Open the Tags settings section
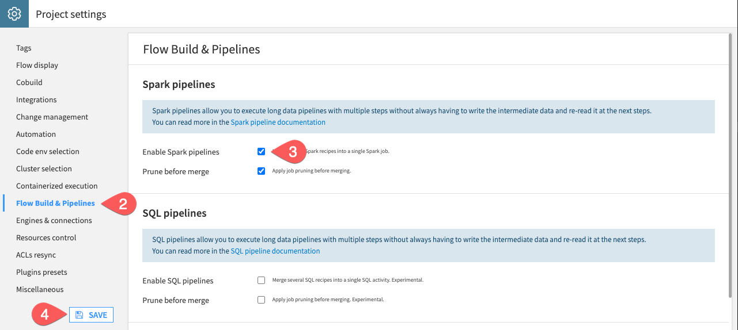This screenshot has width=738, height=330. [x=24, y=48]
